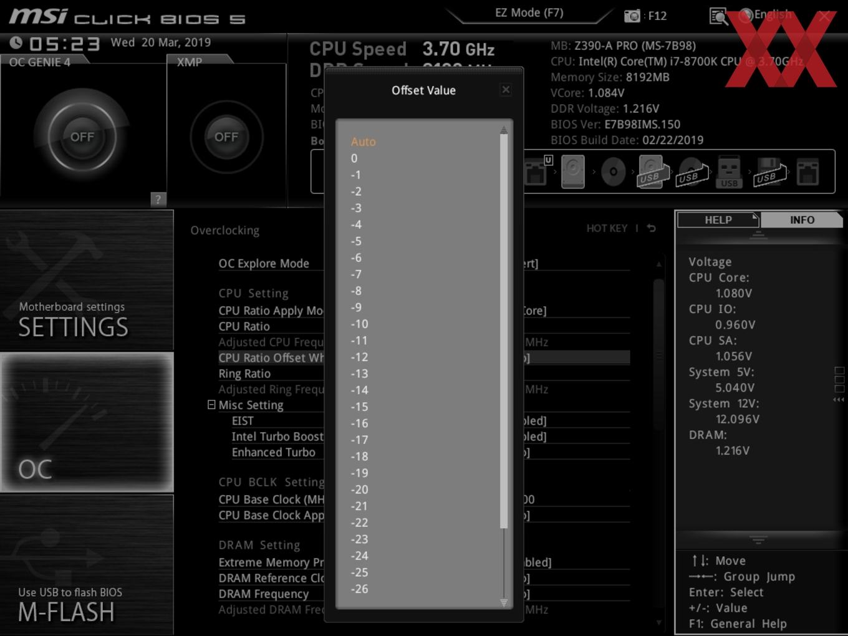Select the UEFI network boot device icon

click(537, 171)
